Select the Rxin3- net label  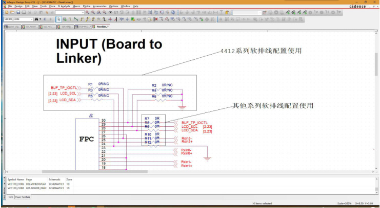(x=186, y=138)
